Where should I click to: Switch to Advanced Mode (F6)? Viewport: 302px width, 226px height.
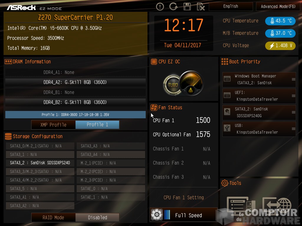[278, 6]
